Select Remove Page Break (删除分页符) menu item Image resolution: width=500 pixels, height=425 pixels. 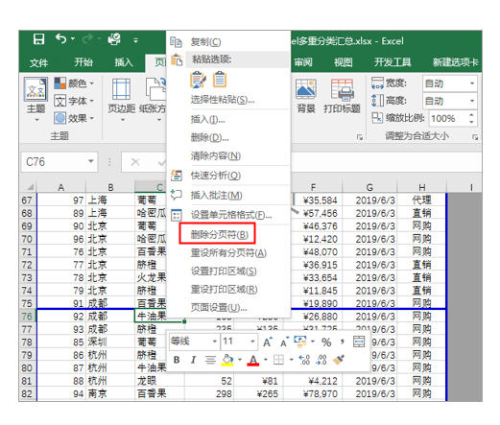pos(220,234)
